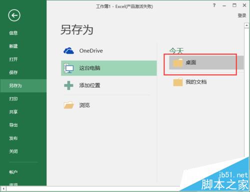Select 发布 in the sidebar
Screen dimensions: 250x192
coord(13,138)
